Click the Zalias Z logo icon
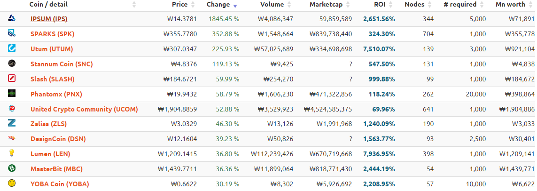The width and height of the screenshot is (537, 191). 12,123
